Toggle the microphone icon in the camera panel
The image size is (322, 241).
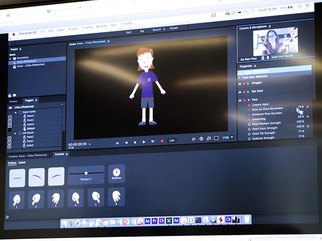pyautogui.click(x=268, y=57)
